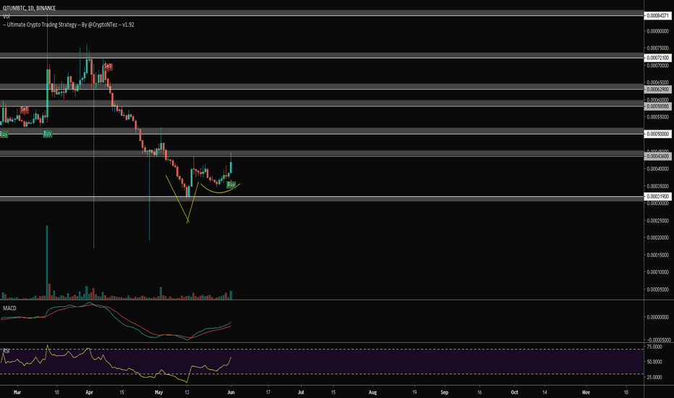Click the 0.00020000 price axis tick
674x398 pixels.
[657, 237]
